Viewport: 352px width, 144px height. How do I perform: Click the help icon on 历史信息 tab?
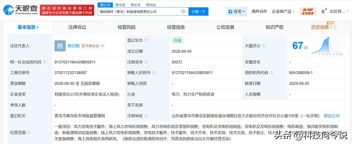tap(335, 27)
